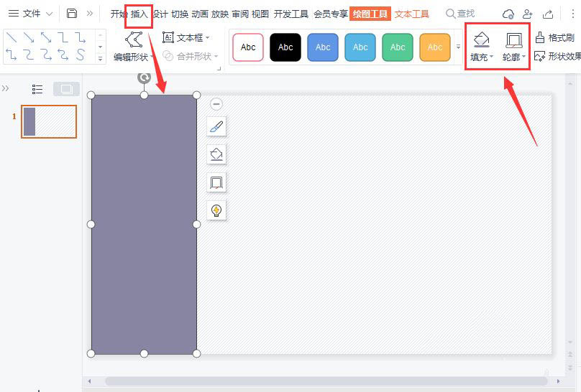
Task: Collapse the floating toolbar minus button
Action: tap(216, 104)
